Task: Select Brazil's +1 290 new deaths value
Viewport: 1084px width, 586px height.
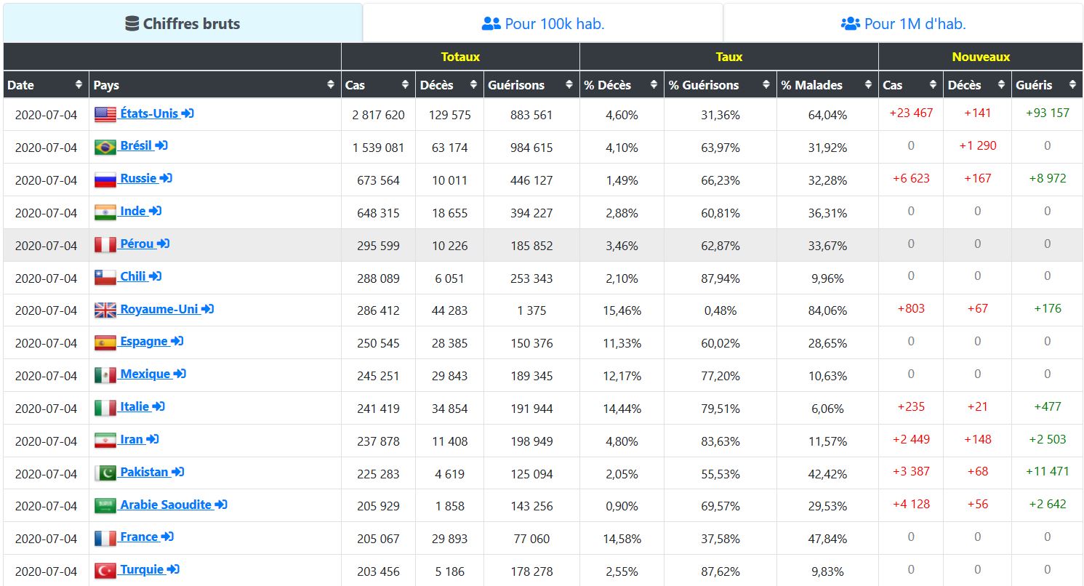Action: [978, 145]
